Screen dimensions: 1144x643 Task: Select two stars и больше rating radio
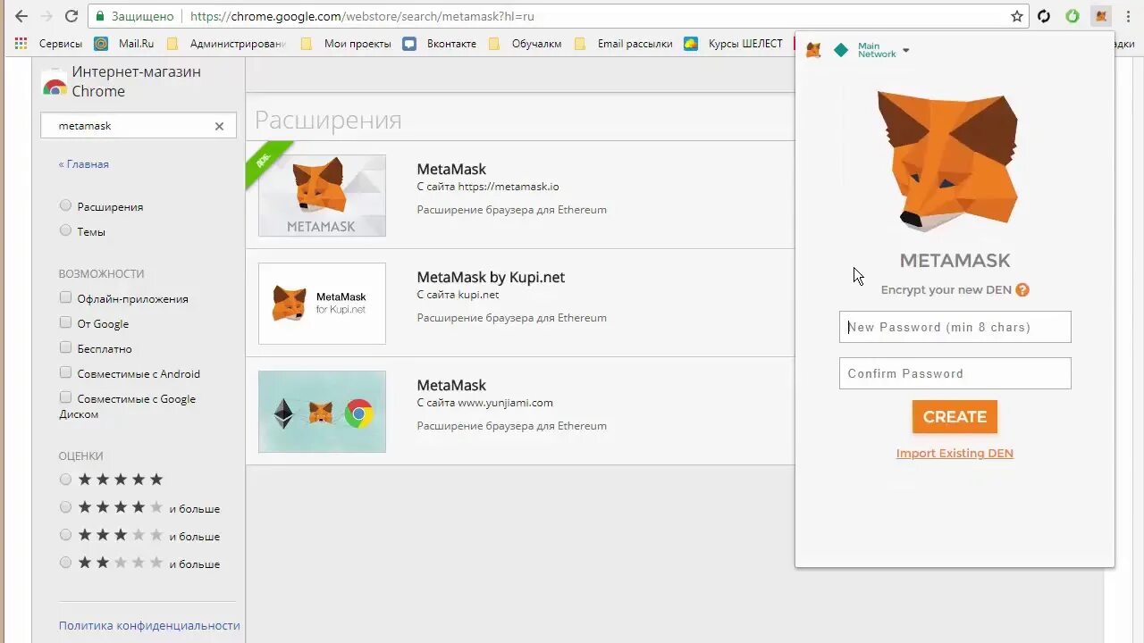coord(65,563)
